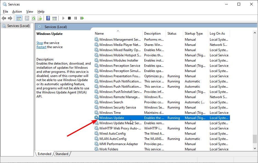Click the gear icon beside Windows Perception Service
This screenshot has height=163, width=258.
(x=96, y=65)
